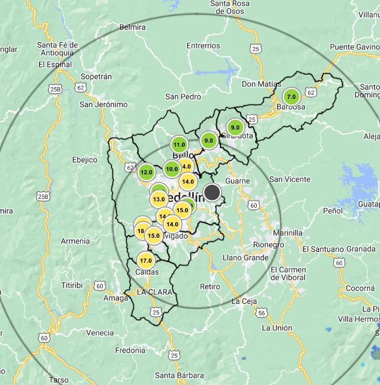The height and width of the screenshot is (385, 380).
Task: Click the Titiribi town label
Action: point(72,286)
